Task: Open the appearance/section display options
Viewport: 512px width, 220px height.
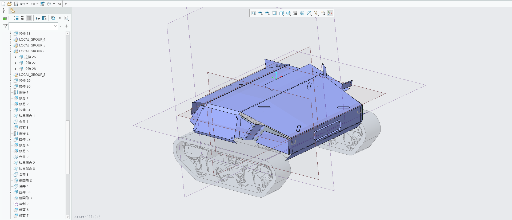Action: (309, 13)
